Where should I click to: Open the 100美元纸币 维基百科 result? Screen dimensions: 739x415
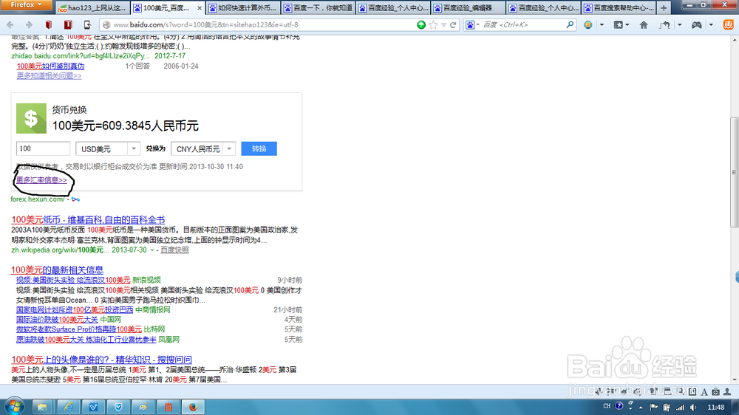click(88, 219)
